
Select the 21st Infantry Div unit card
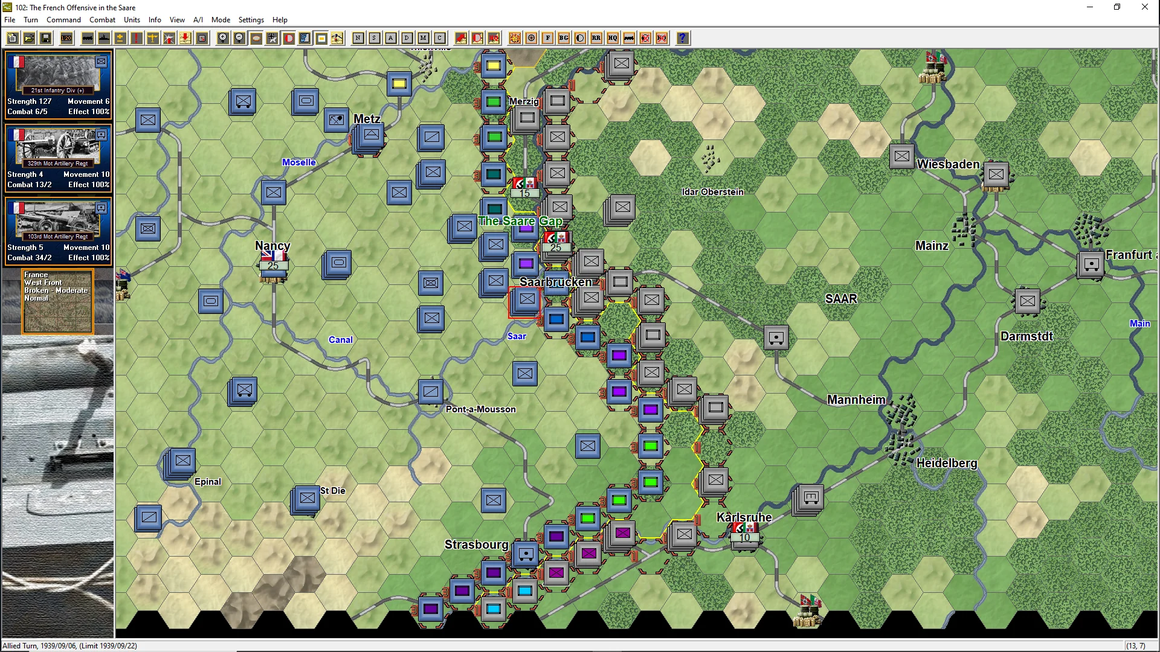tap(58, 85)
